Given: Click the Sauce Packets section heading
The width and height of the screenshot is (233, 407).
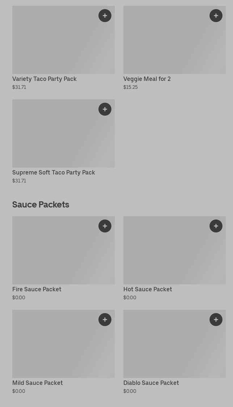Looking at the screenshot, I should 41,205.
